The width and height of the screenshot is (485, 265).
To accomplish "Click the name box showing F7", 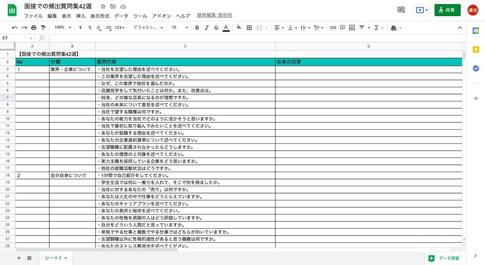I will click(17, 38).
